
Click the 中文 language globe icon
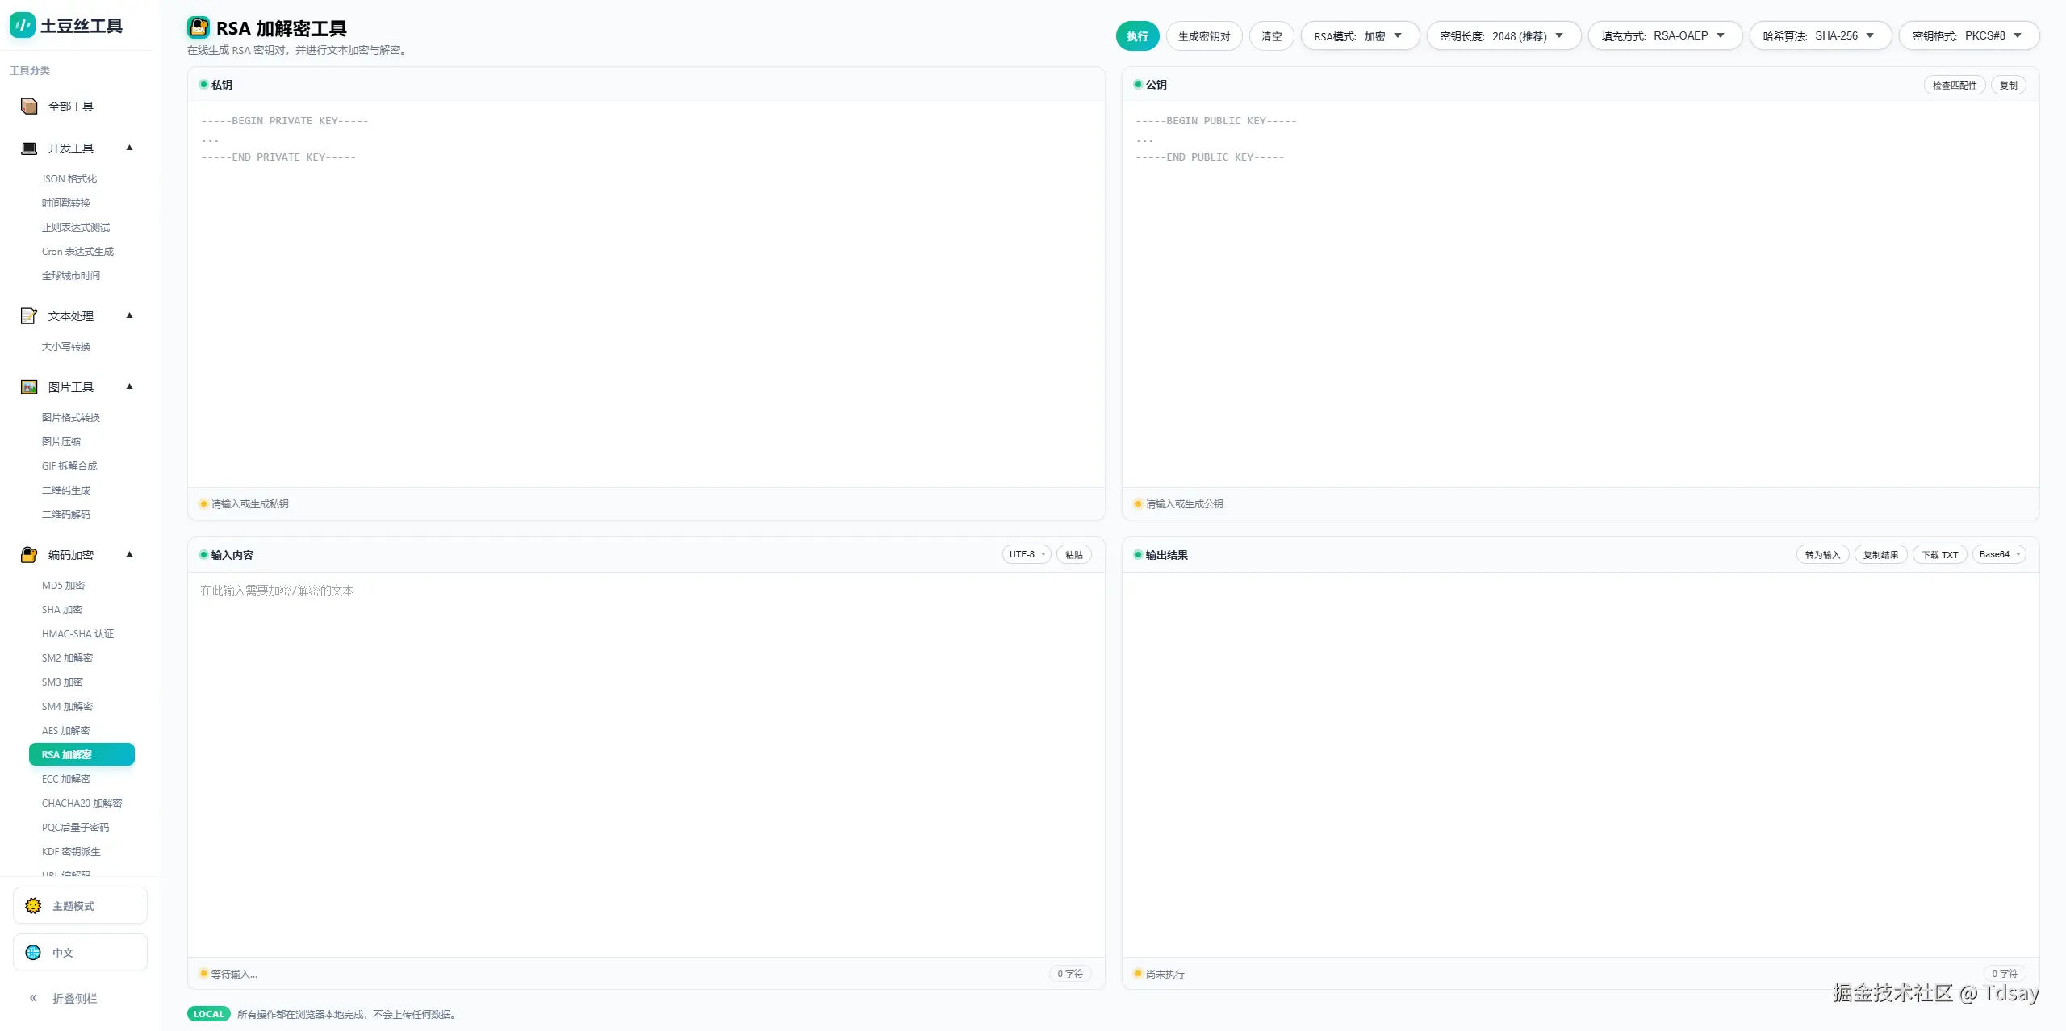point(33,953)
